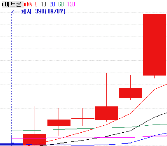Screen dimensions: 167x146
Task: Select the MA 20 legend label
Action: click(x=52, y=4)
